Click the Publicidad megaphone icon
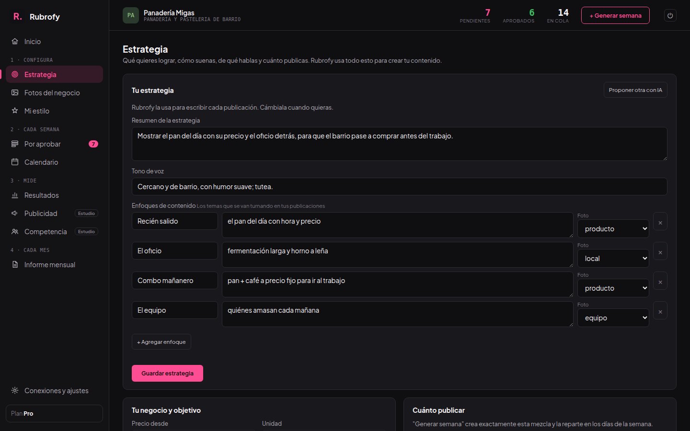The width and height of the screenshot is (690, 431). click(x=15, y=214)
